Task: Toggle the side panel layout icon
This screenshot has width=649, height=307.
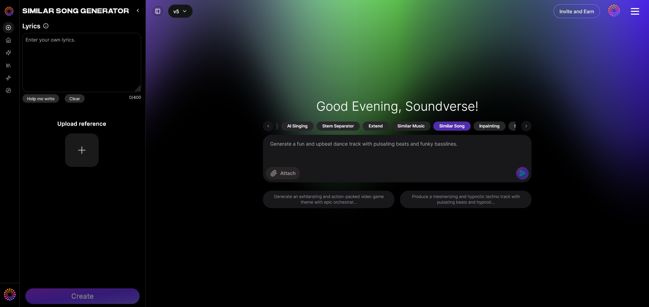Action: [158, 11]
